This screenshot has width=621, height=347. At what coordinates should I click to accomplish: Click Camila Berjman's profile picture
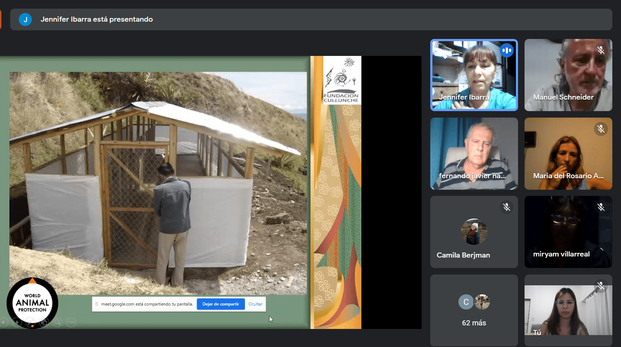pos(474,232)
